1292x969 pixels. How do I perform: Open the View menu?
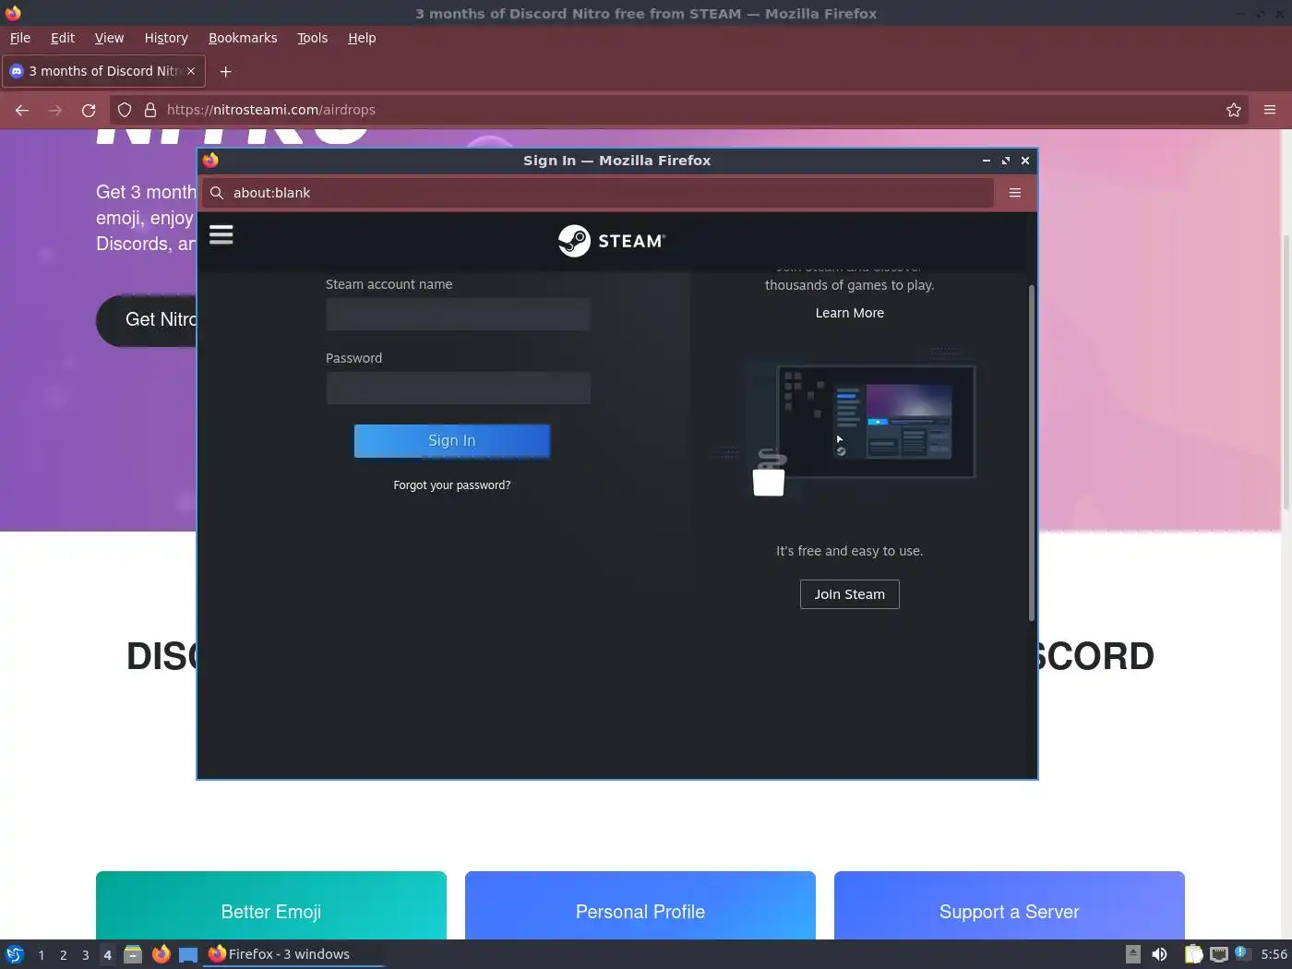click(109, 38)
